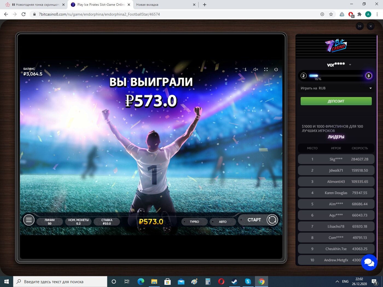Unmute the game sound icon

[x=256, y=69]
